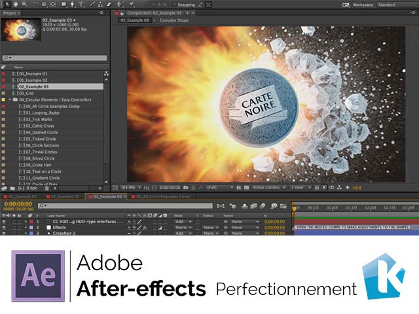Take a snapshot with camera icon
The image size is (419, 314).
[x=186, y=188]
